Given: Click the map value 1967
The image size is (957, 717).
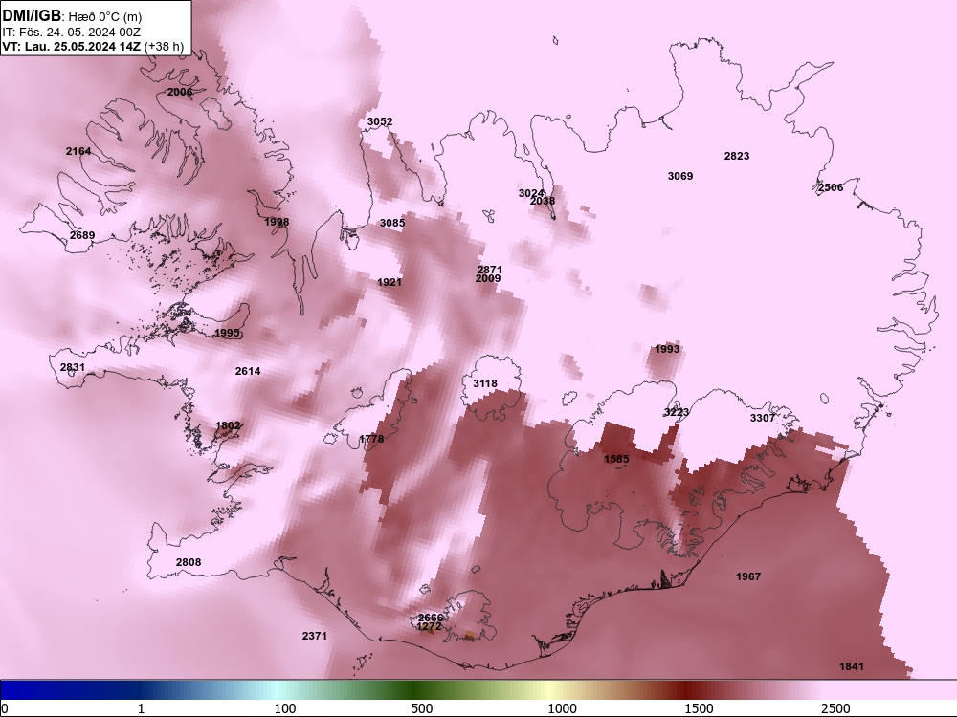Looking at the screenshot, I should [748, 576].
